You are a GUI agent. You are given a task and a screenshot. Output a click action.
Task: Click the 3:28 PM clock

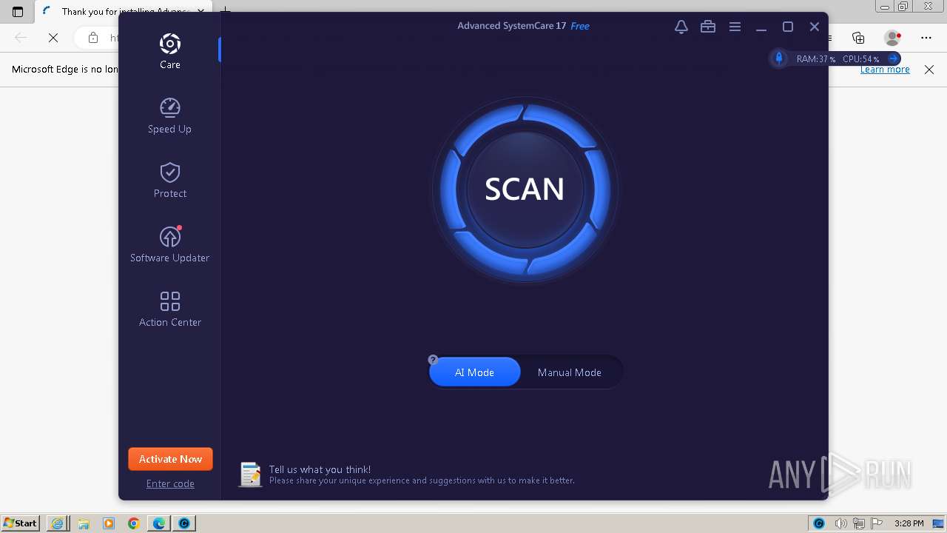[909, 523]
